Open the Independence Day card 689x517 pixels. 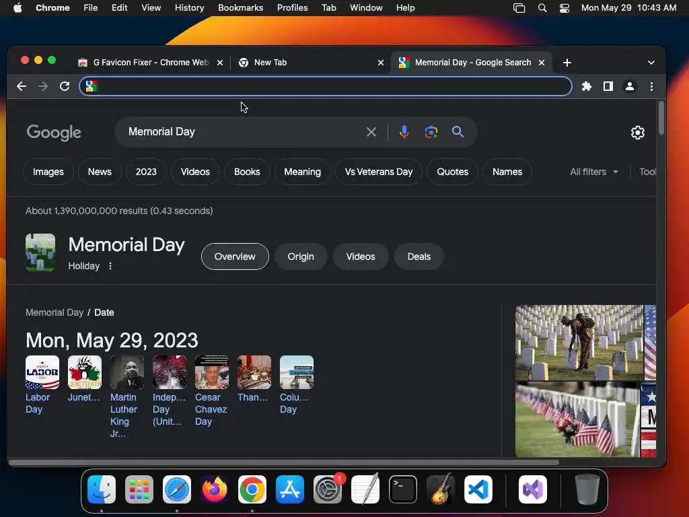(x=170, y=391)
